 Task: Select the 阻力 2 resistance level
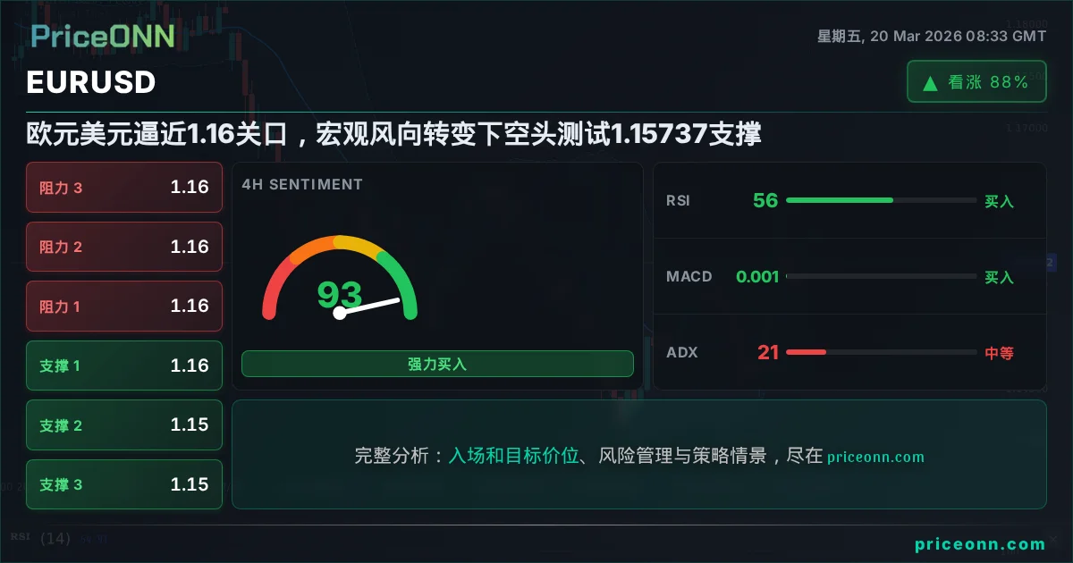(124, 247)
